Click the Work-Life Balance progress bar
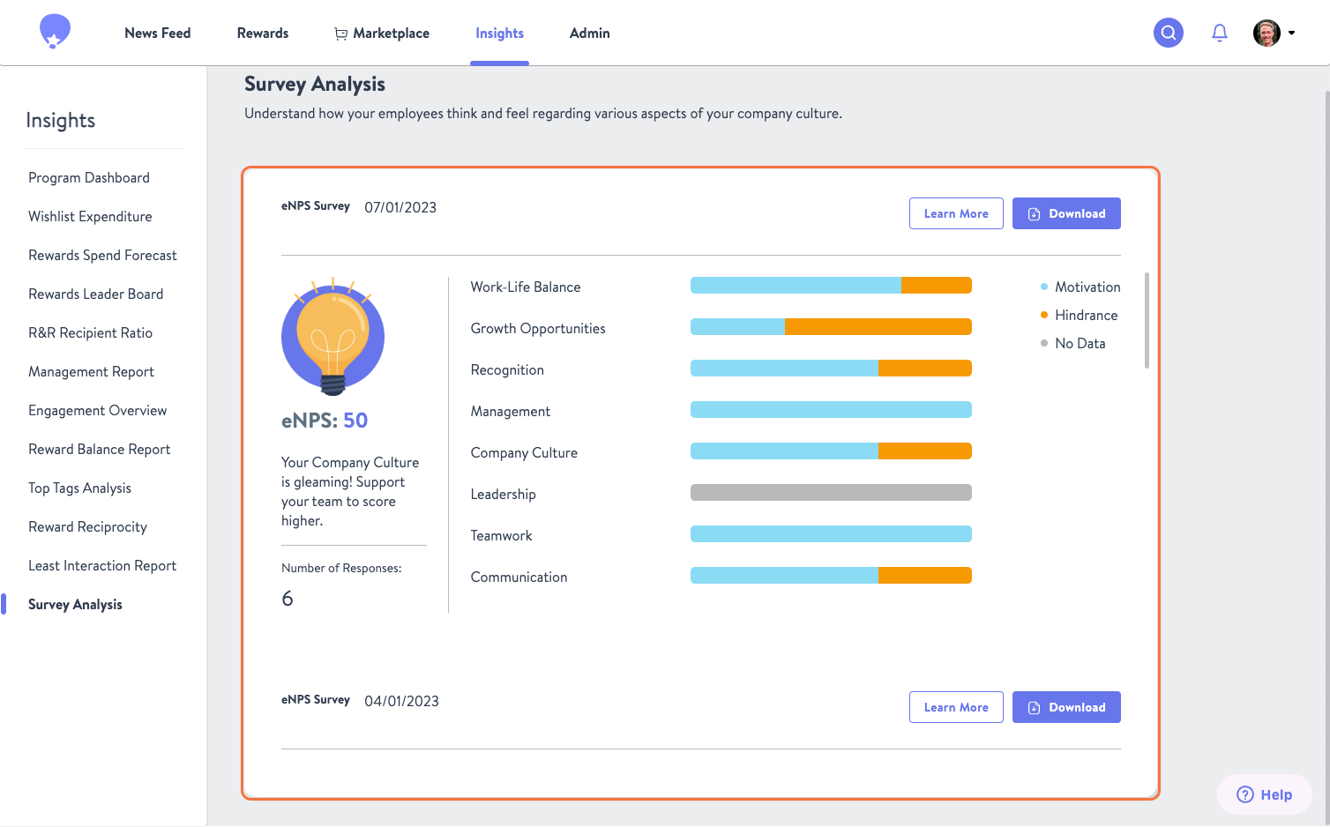1330x827 pixels. pyautogui.click(x=831, y=285)
